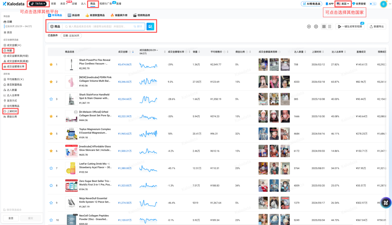Switch to grid card view
Viewport: 392px width, 225px height.
click(324, 26)
